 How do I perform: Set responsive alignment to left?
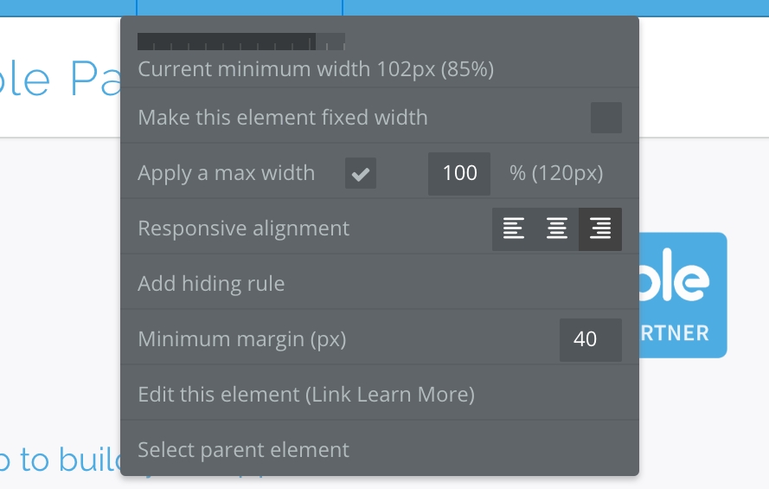click(x=514, y=229)
